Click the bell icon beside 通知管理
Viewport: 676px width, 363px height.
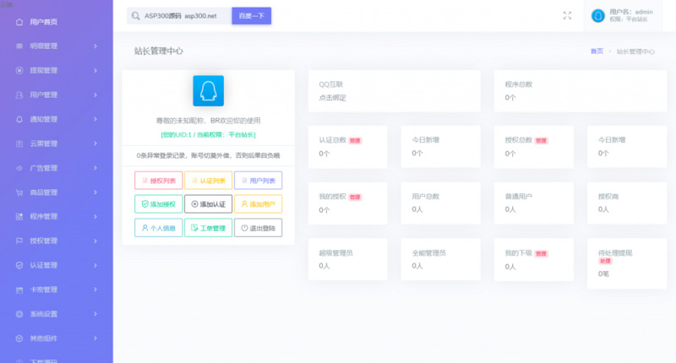(19, 119)
